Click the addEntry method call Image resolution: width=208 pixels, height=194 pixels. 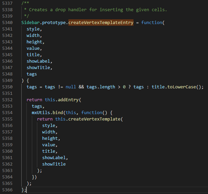click(68, 100)
